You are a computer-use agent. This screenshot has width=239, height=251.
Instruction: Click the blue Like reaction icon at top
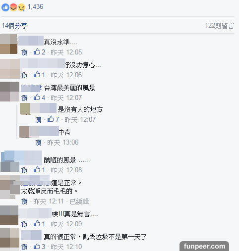coord(5,7)
